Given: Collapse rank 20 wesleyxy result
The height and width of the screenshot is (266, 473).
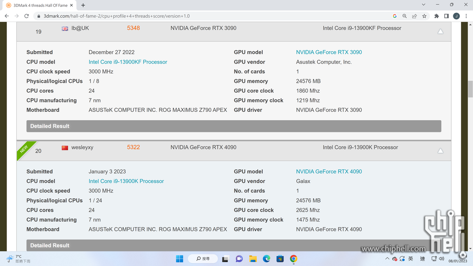Looking at the screenshot, I should click(x=440, y=151).
